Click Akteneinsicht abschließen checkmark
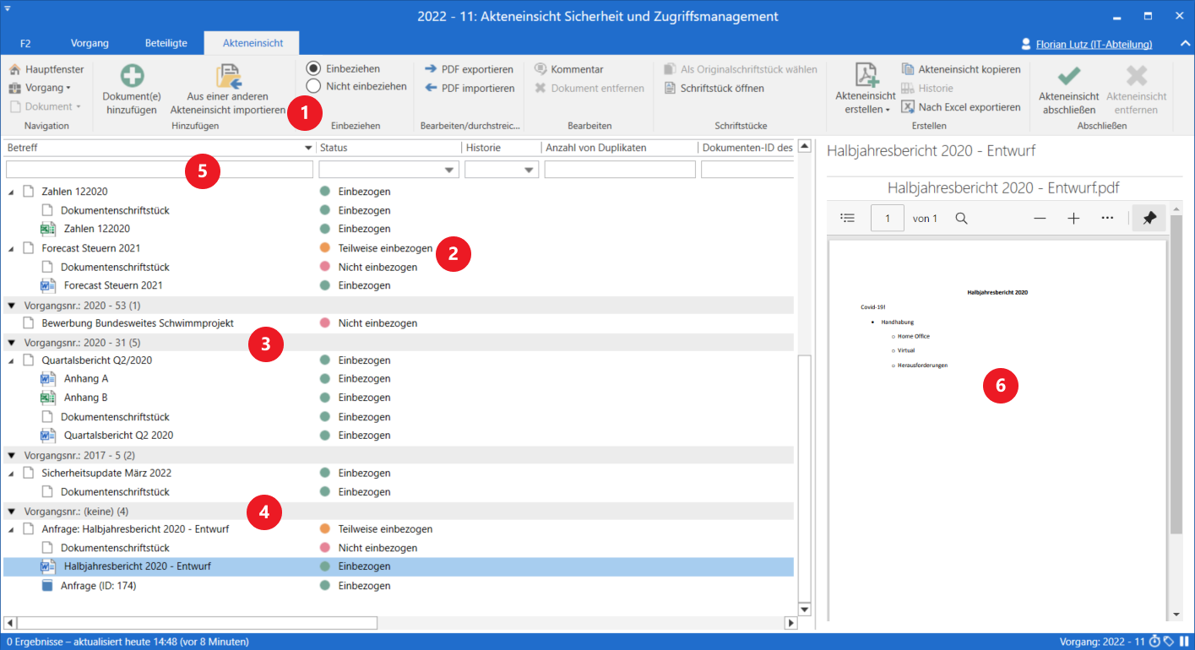This screenshot has width=1195, height=650. point(1069,75)
